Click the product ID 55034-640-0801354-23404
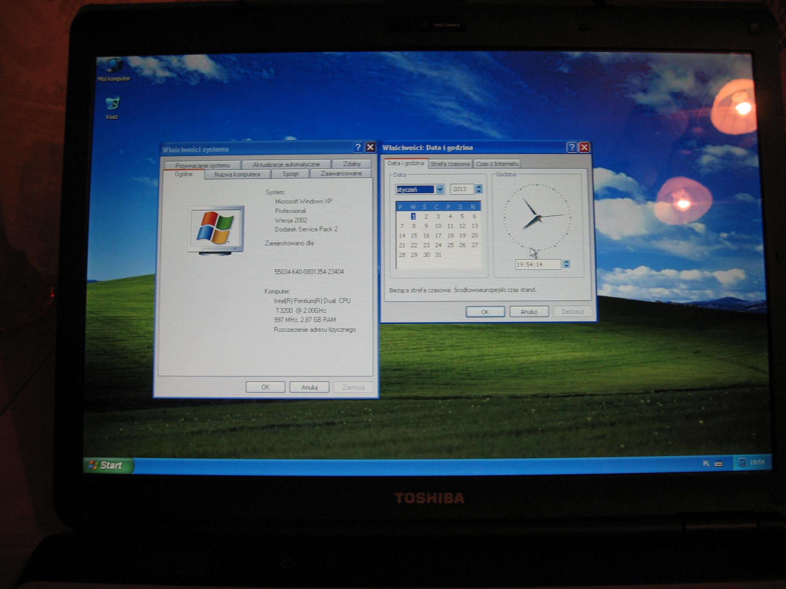 309,272
